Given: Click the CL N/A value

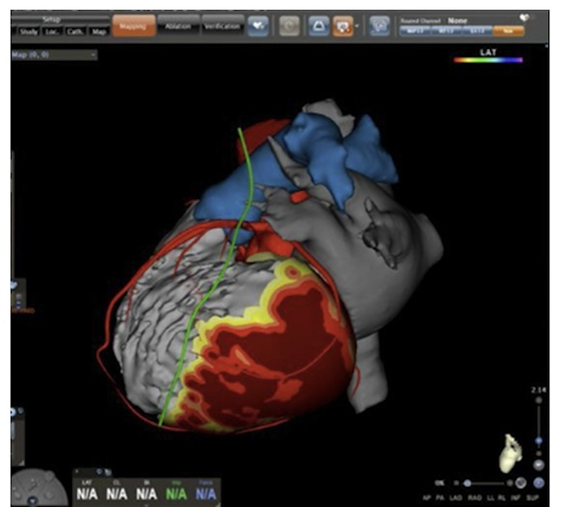Looking at the screenshot, I should [117, 494].
